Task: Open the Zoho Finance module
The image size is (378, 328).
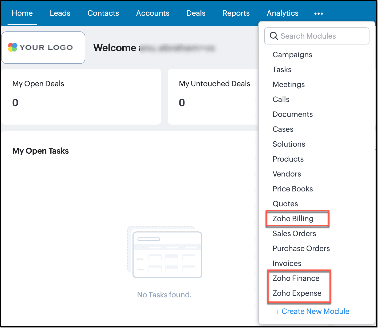Action: point(296,278)
